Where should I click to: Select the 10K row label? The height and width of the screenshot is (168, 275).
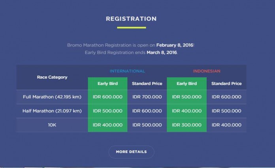click(52, 125)
